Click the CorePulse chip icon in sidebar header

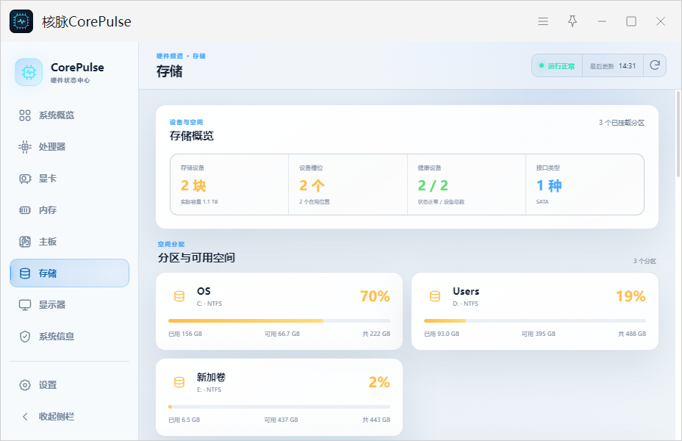pyautogui.click(x=29, y=72)
